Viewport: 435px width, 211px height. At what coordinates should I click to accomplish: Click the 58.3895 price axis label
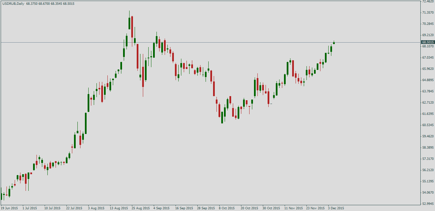(x=427, y=148)
